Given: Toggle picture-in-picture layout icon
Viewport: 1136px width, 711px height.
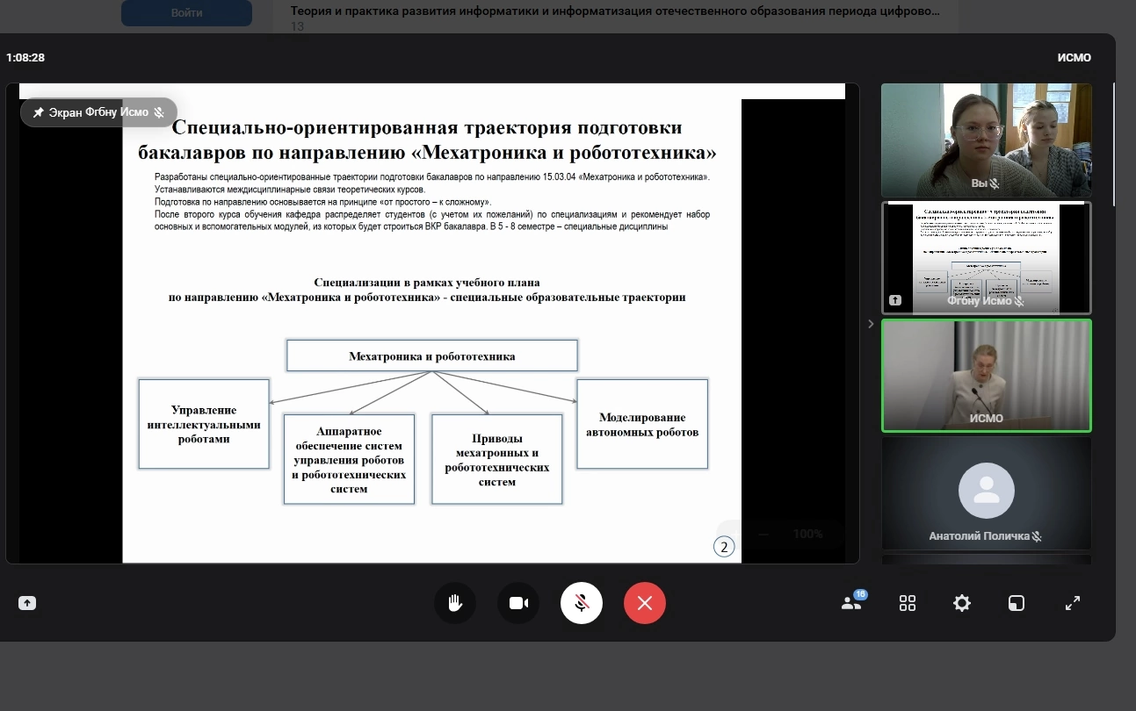Looking at the screenshot, I should click(x=1017, y=603).
